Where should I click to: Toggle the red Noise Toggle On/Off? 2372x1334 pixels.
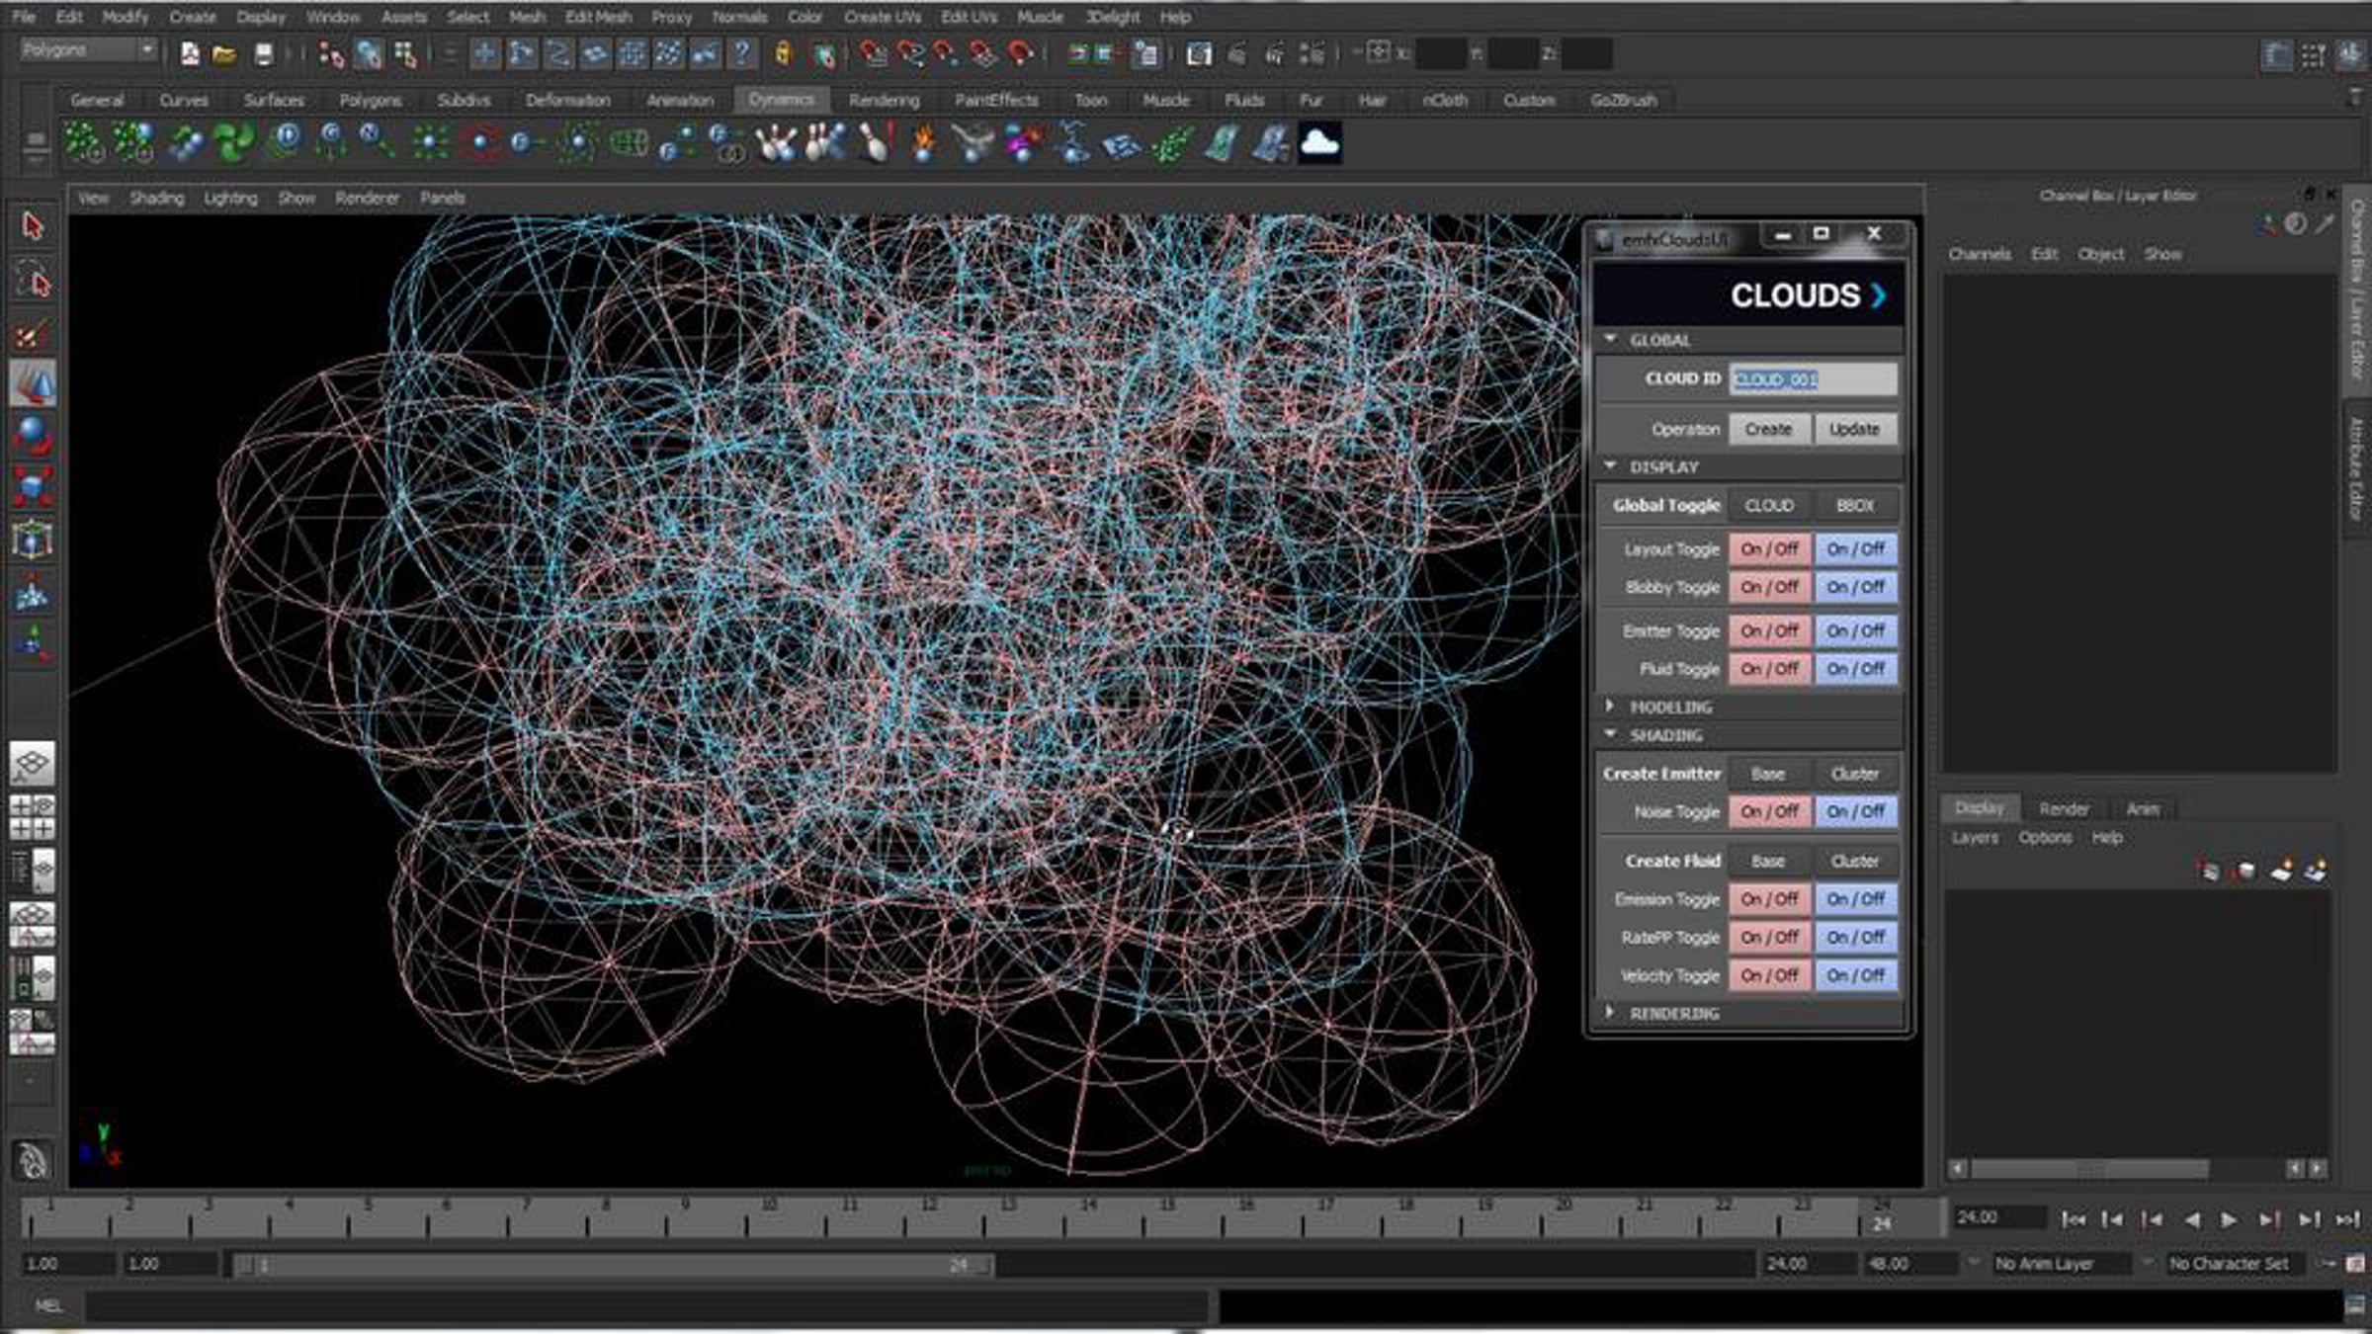[x=1769, y=812]
